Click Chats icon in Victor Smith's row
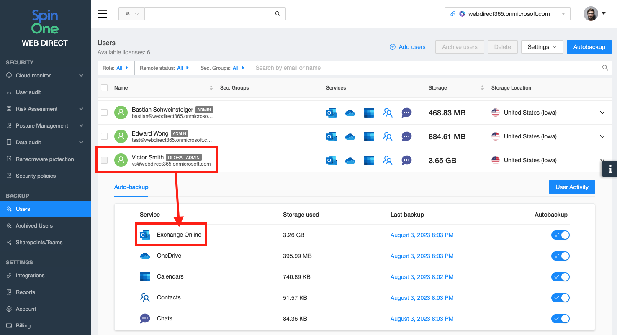617x335 pixels. tap(406, 160)
